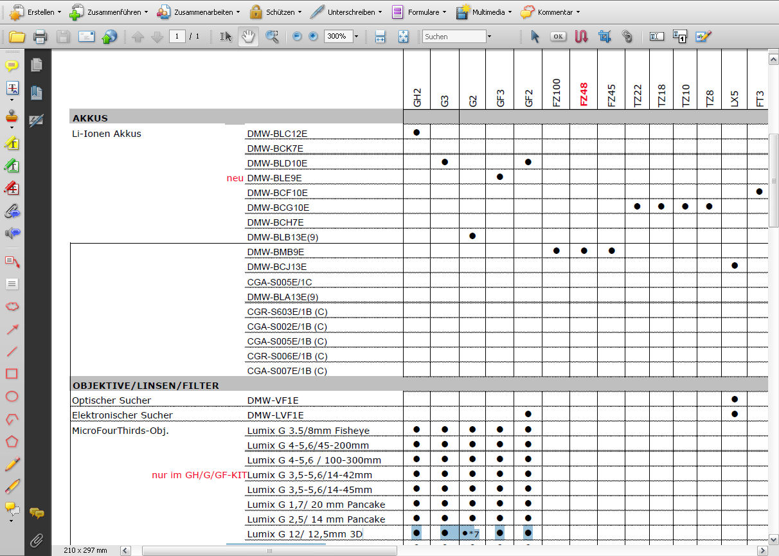Screen dimensions: 779x556
Task: Select the Hand tool
Action: [x=248, y=37]
